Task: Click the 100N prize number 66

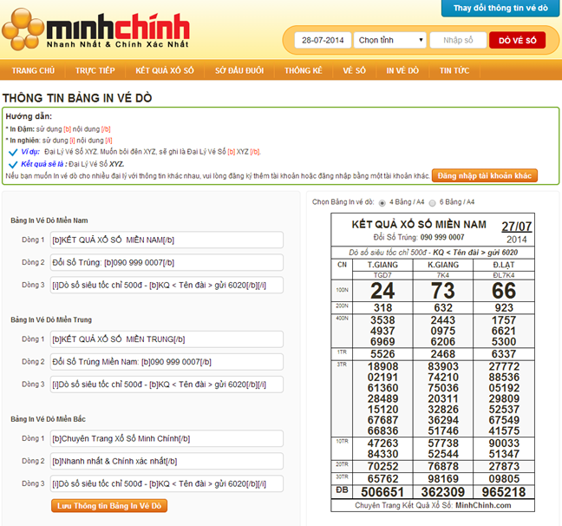Action: pos(504,291)
